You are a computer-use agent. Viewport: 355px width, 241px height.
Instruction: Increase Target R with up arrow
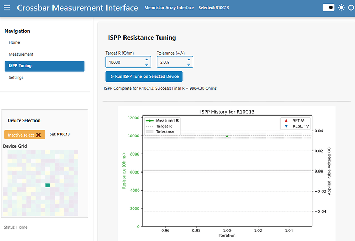pyautogui.click(x=147, y=59)
